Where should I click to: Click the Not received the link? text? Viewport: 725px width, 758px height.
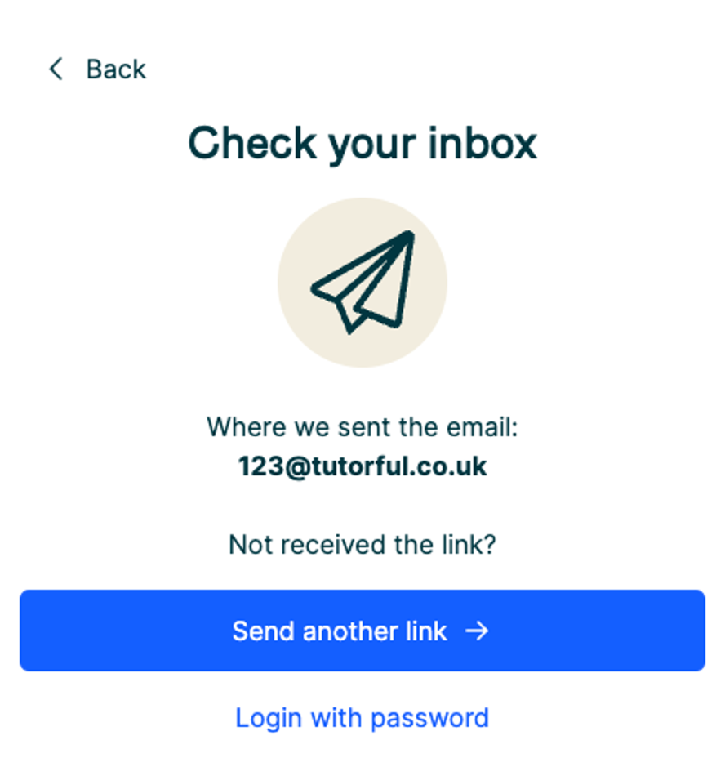362,545
